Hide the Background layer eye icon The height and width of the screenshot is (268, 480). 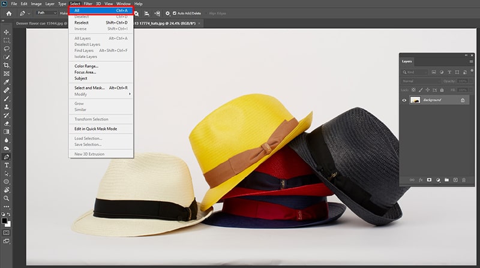coord(404,100)
